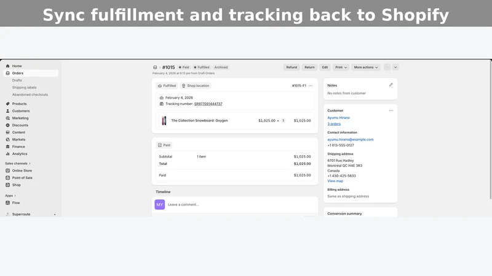This screenshot has width=492, height=276.
Task: Click the Shop channel icon
Action: 8,185
